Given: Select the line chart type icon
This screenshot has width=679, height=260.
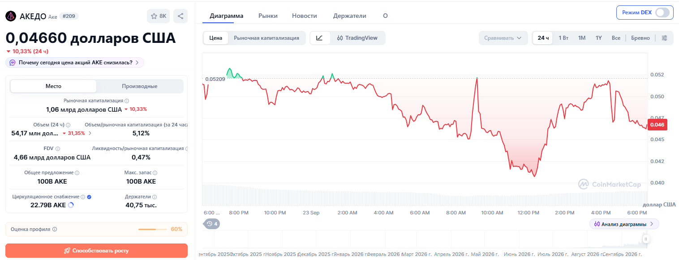Looking at the screenshot, I should (319, 38).
